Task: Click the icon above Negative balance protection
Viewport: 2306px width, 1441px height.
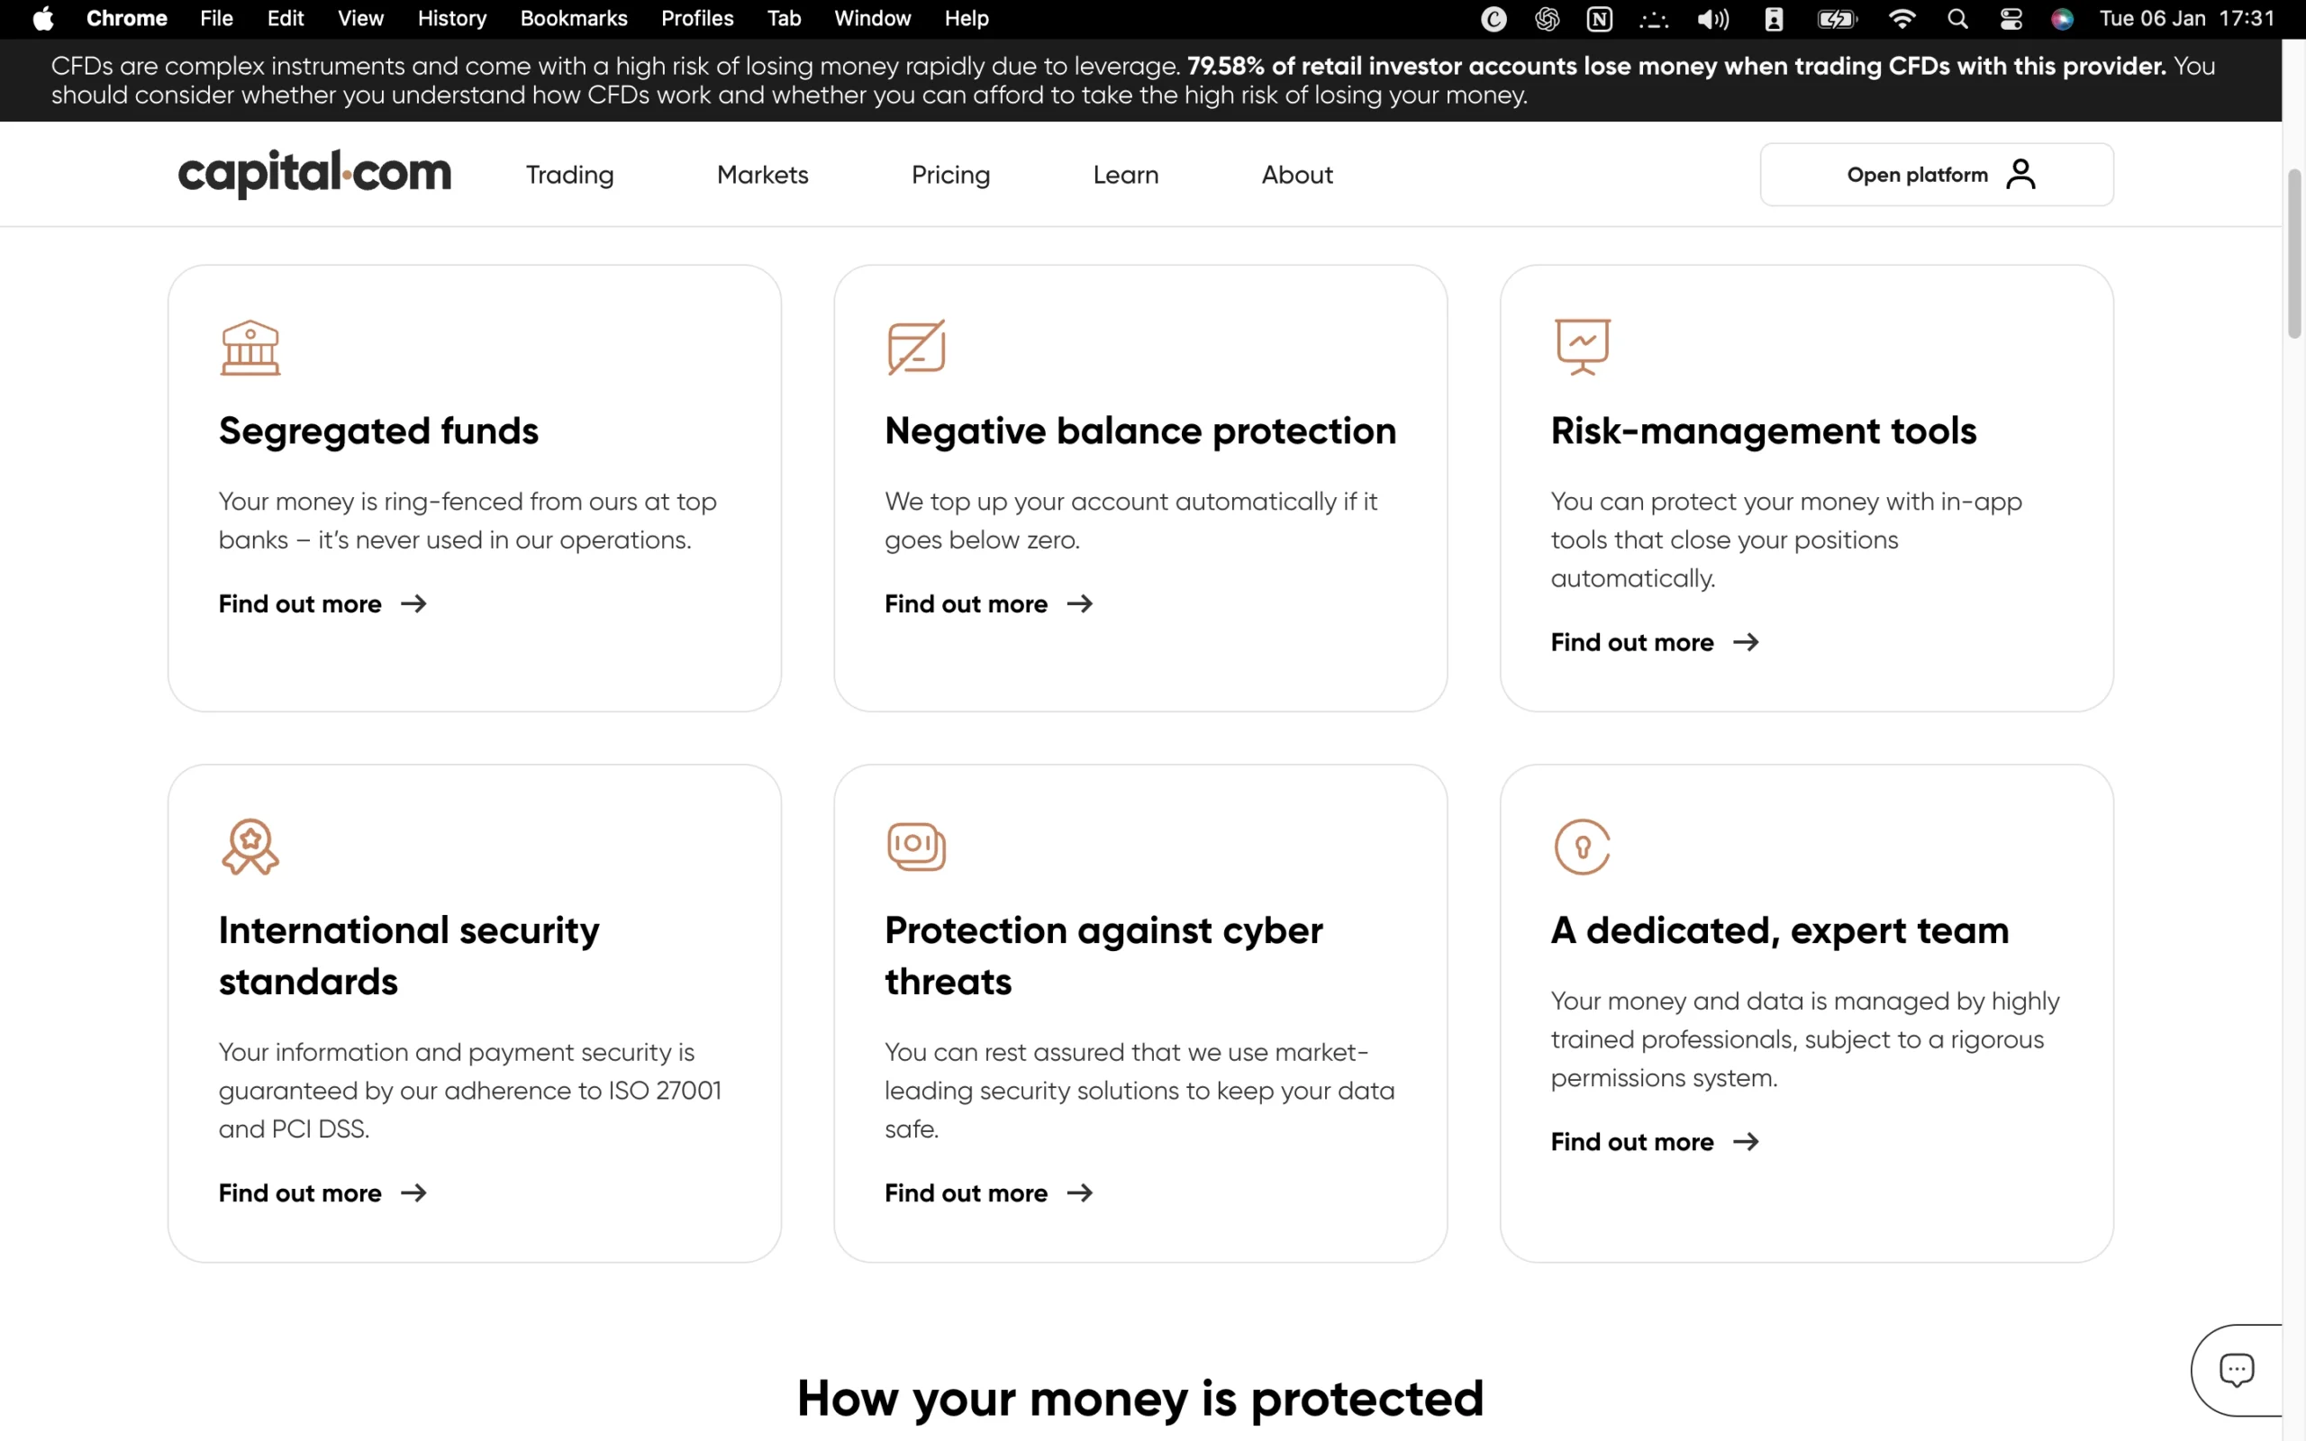Action: coord(917,347)
